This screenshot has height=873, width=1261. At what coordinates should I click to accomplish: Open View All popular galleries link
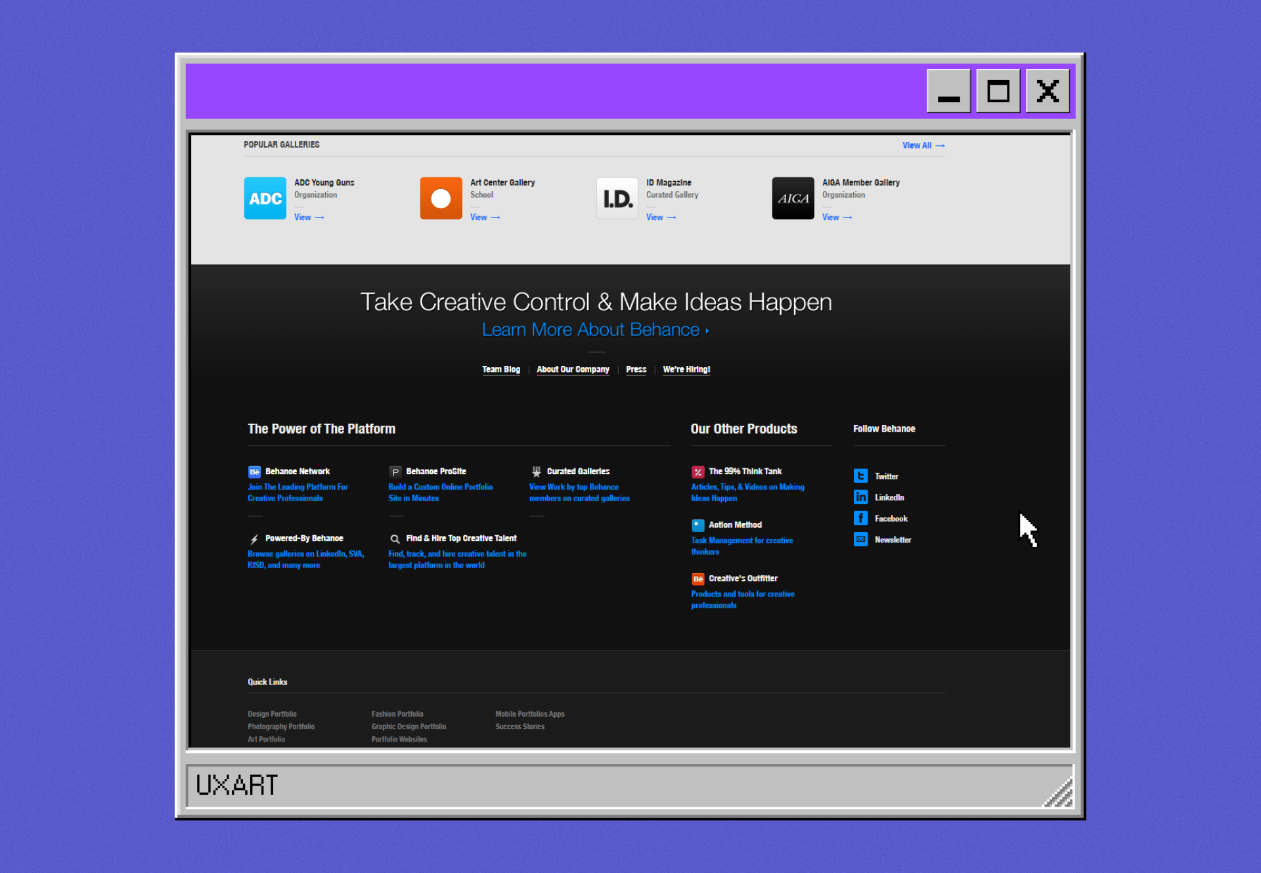(923, 145)
